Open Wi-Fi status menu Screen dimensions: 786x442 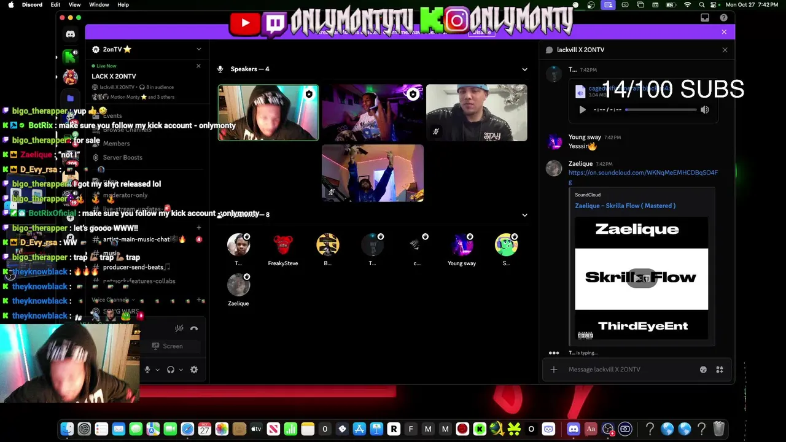tap(687, 4)
